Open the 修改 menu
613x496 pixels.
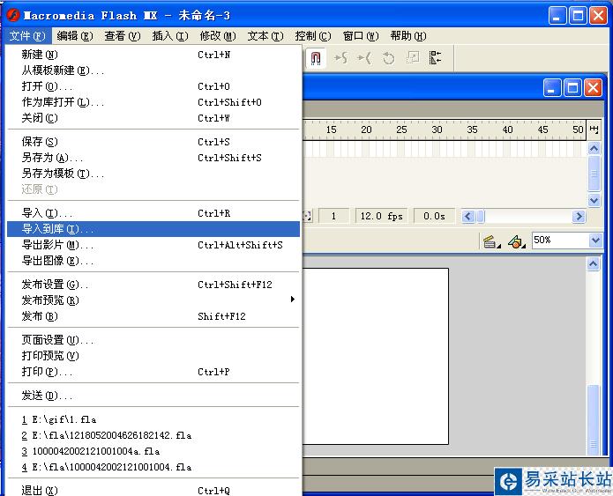tap(218, 36)
